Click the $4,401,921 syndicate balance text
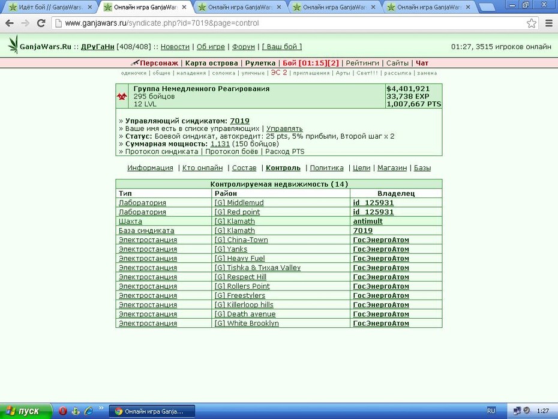This screenshot has width=558, height=419. (x=408, y=89)
